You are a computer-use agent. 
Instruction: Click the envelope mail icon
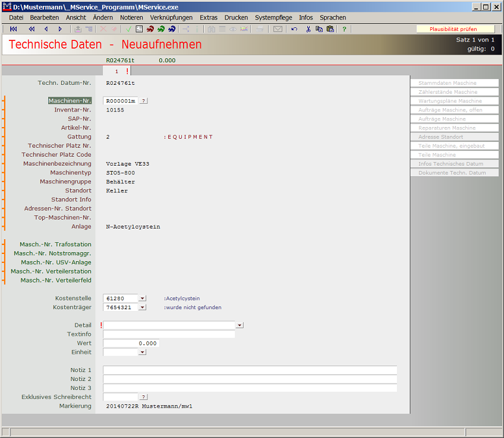278,29
